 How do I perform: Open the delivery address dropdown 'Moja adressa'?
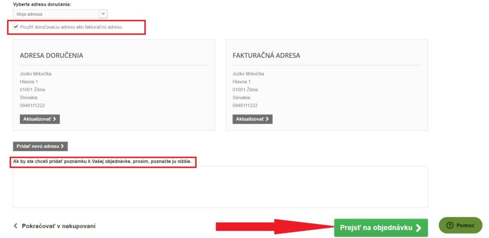60,14
